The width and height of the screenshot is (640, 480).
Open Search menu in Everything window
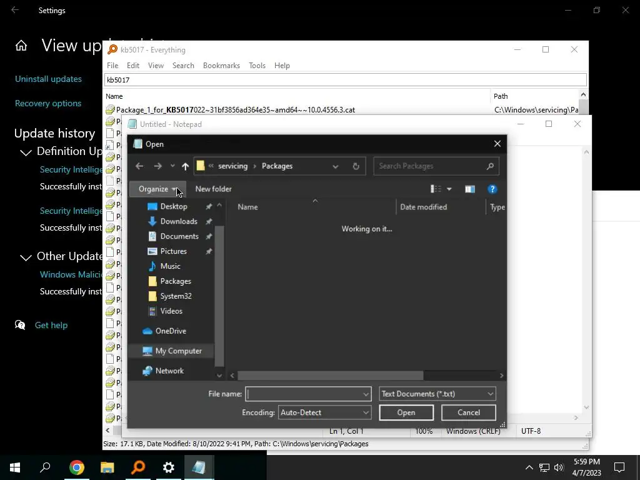[183, 66]
